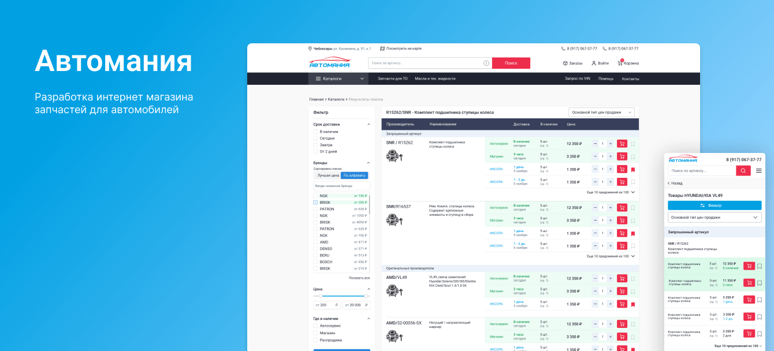Collapse Цена filter section
This screenshot has width=774, height=351.
pyautogui.click(x=369, y=289)
